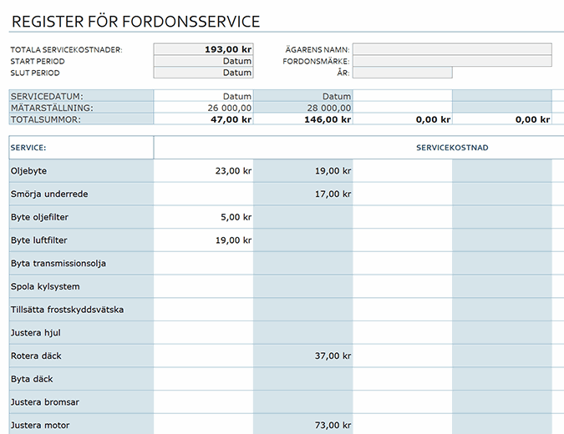
Task: Select the Smörja underrede 17,00 kr cell
Action: 302,194
